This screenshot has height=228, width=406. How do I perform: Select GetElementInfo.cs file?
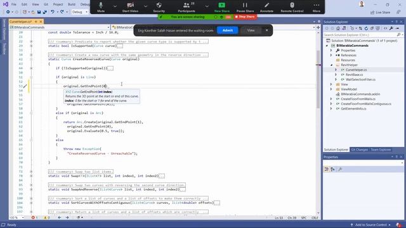tap(353, 108)
